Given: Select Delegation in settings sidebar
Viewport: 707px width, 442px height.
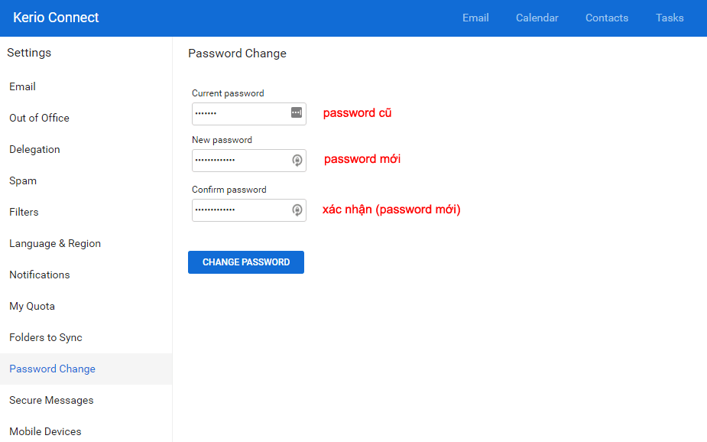Looking at the screenshot, I should (34, 149).
